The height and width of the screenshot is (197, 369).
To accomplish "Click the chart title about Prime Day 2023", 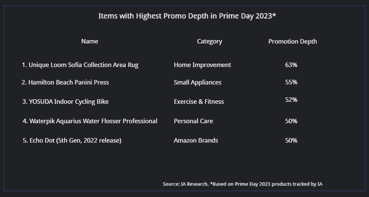I will 187,16.
